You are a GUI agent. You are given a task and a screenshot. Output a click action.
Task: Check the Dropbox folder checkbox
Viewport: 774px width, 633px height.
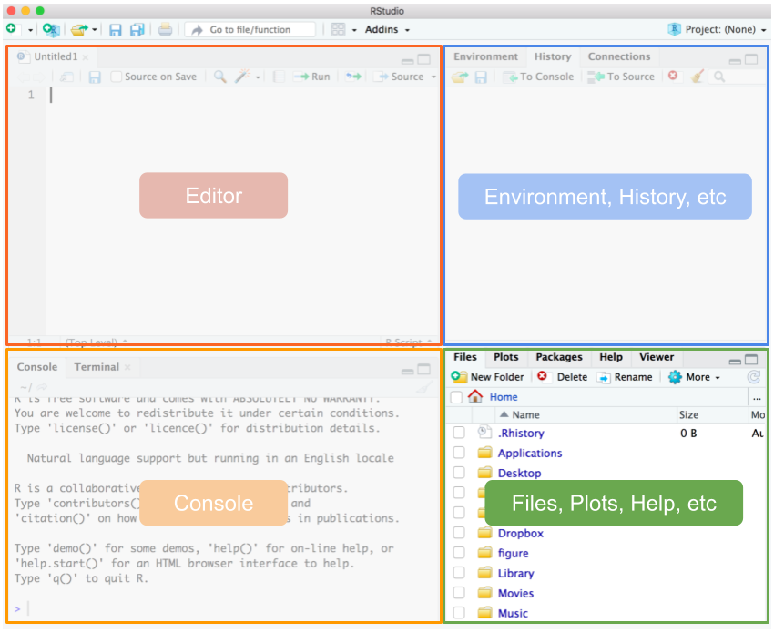[459, 533]
